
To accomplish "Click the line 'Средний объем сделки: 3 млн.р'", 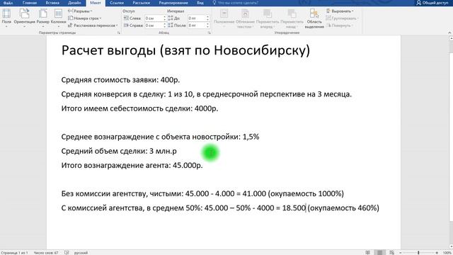I will (119, 151).
